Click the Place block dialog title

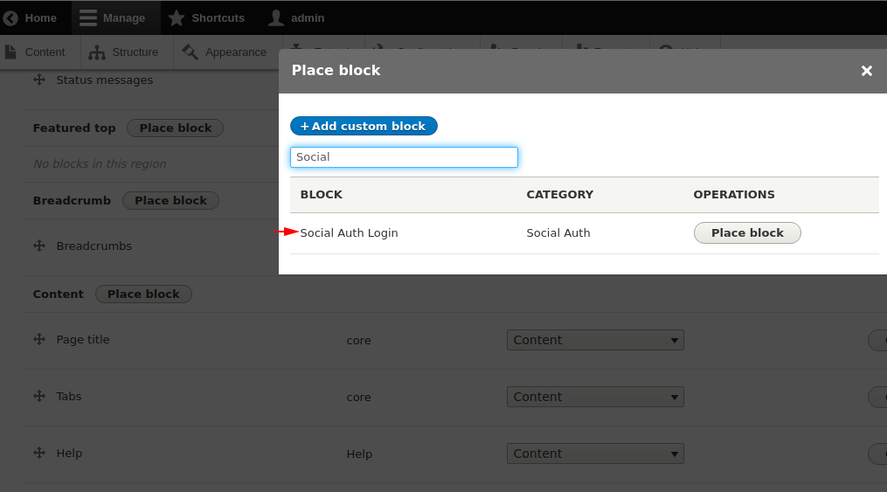[336, 71]
